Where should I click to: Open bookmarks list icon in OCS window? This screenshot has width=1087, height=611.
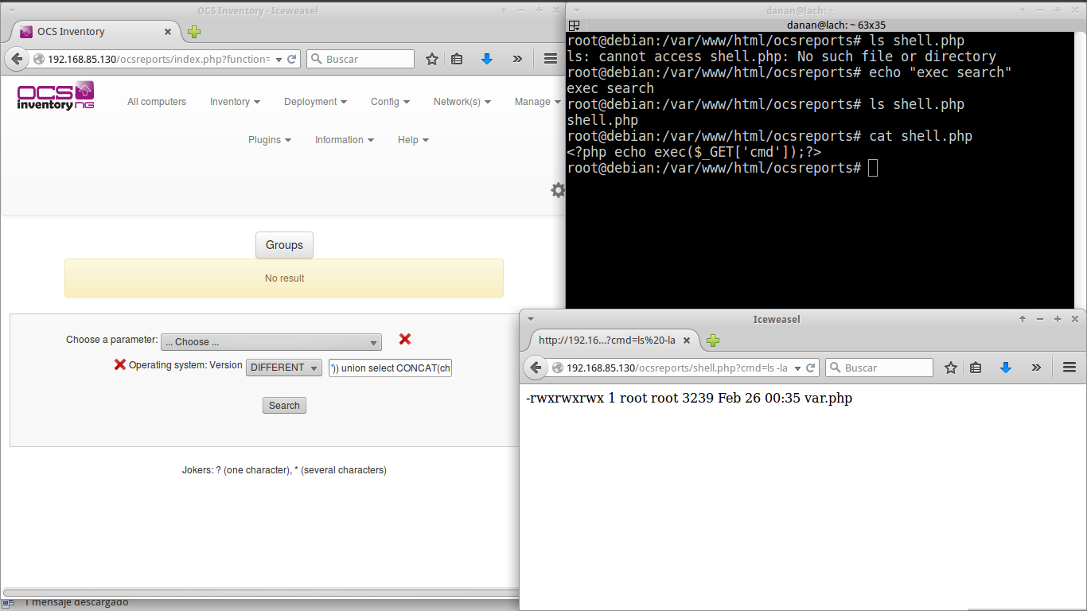(x=457, y=59)
